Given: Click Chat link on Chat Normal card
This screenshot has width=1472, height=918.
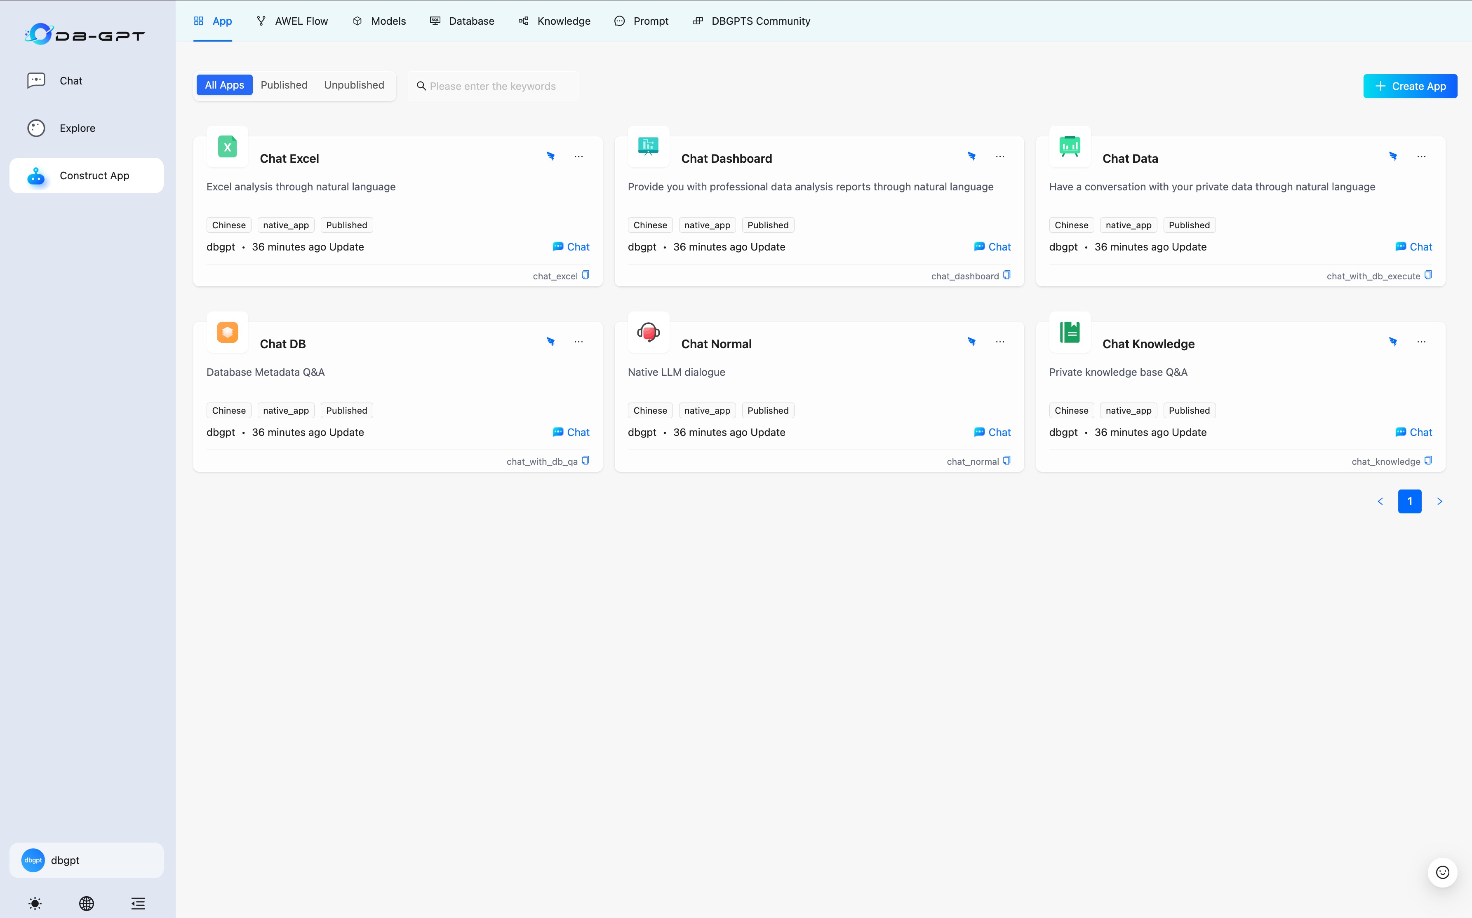Looking at the screenshot, I should coord(992,432).
